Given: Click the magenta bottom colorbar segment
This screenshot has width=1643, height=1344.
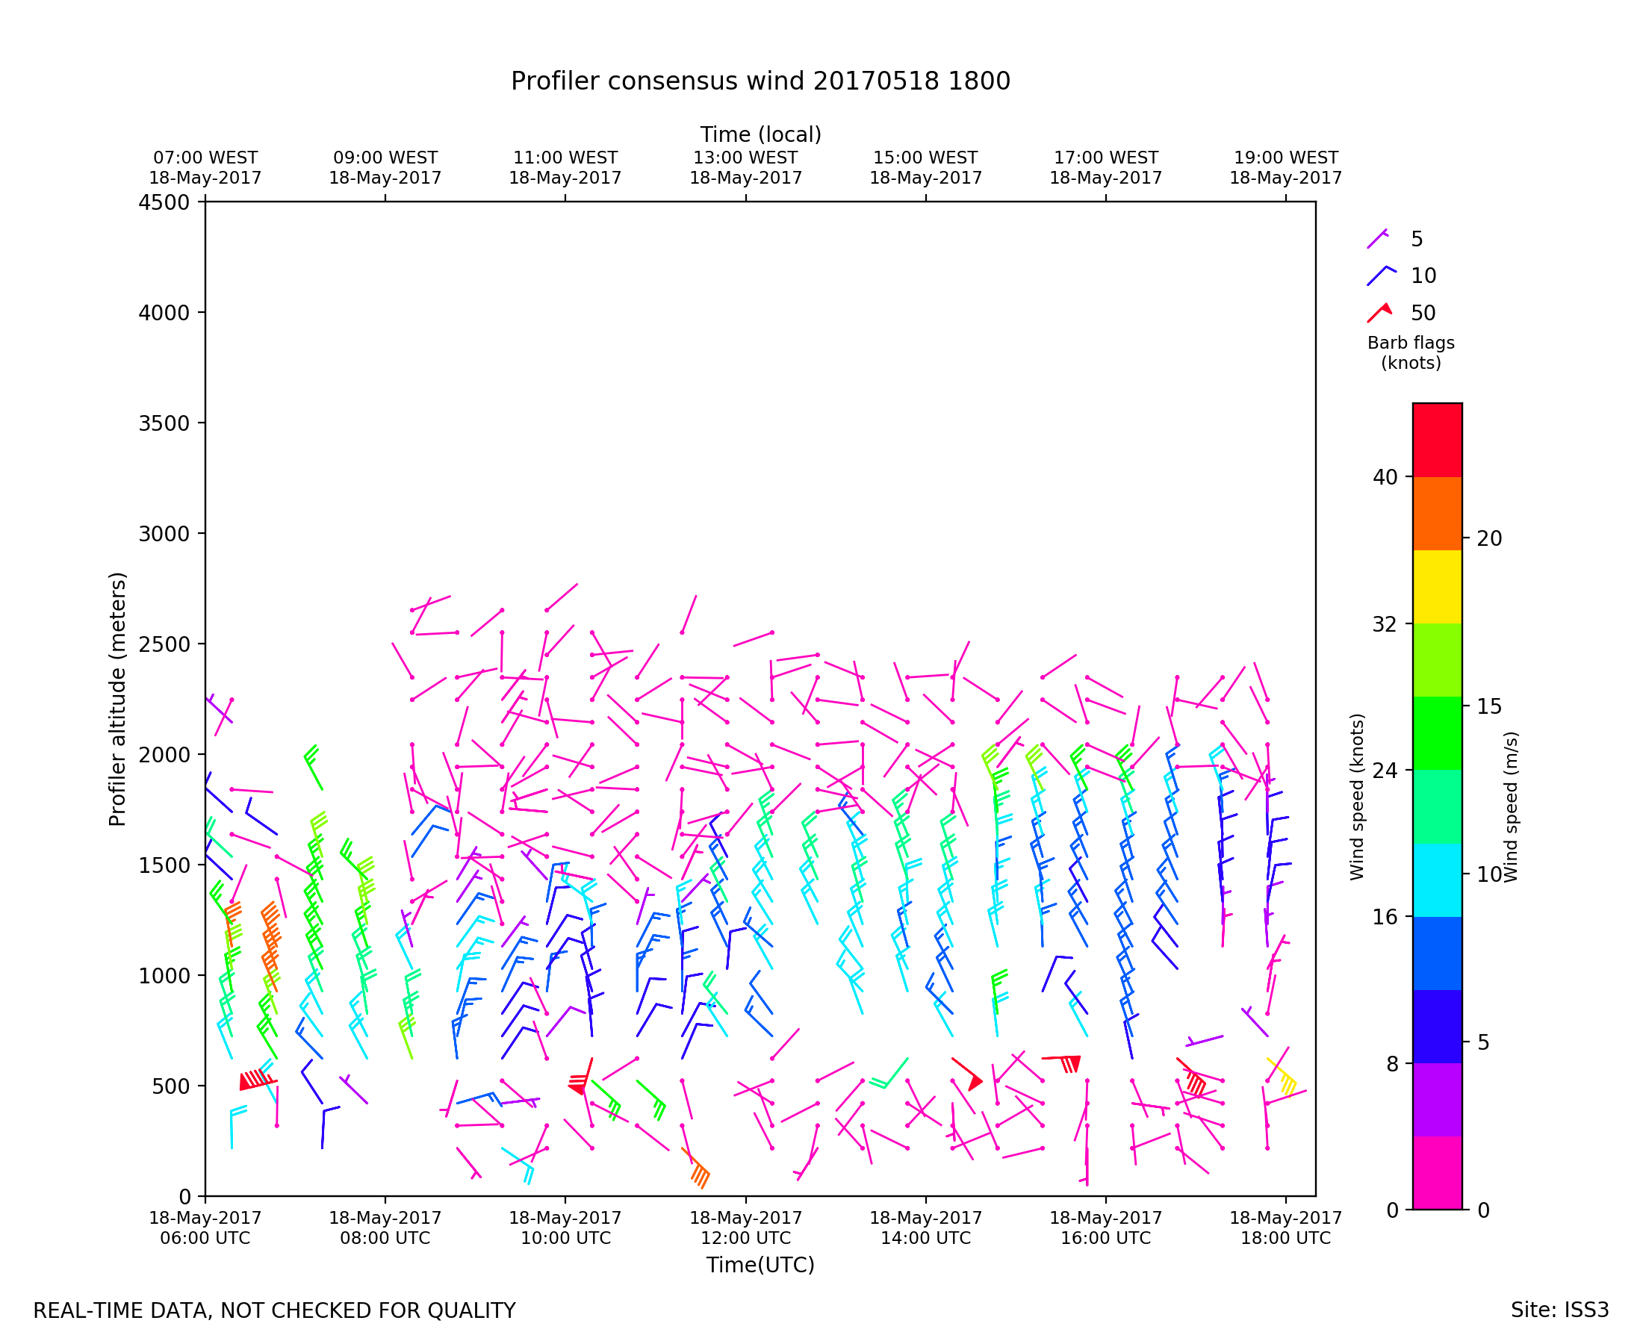Looking at the screenshot, I should click(x=1437, y=1172).
